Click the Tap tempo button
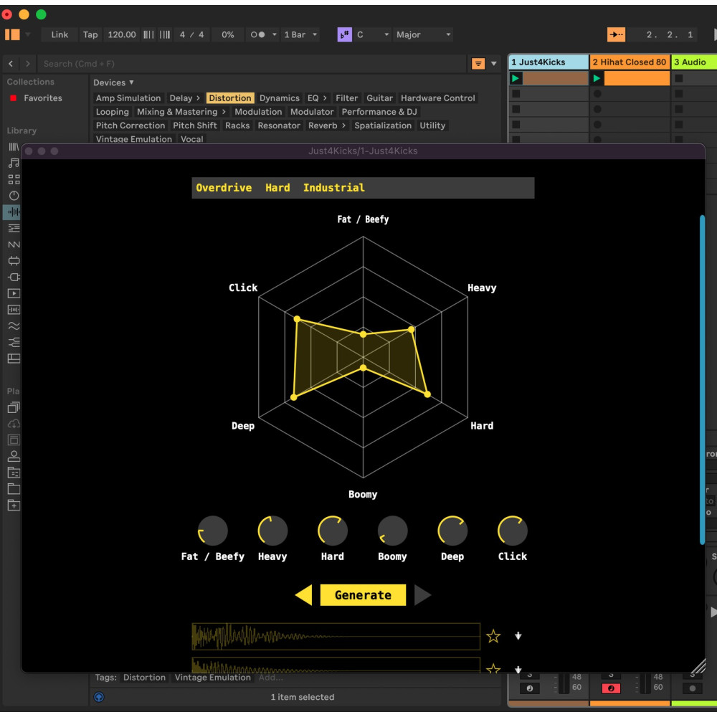Viewport: 717px width, 717px height. [90, 34]
